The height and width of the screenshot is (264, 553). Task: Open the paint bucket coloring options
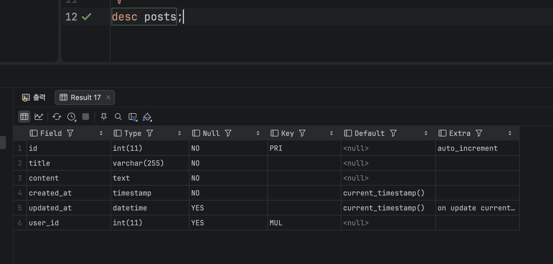[x=147, y=117]
